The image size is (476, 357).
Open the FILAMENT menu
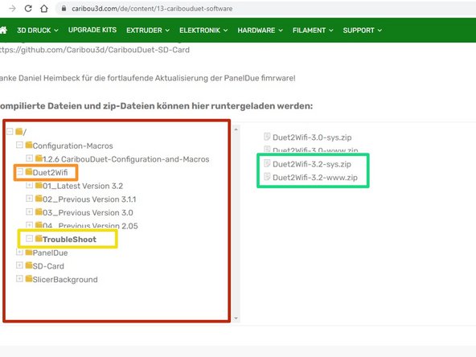(313, 30)
